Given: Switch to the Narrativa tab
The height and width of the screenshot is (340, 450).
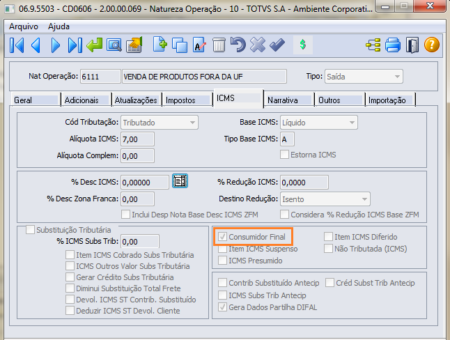Looking at the screenshot, I should [x=284, y=100].
